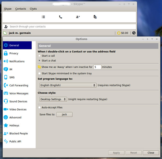Switch to the Hotkeys options tab
The height and width of the screenshot is (159, 162).
coord(17,125)
